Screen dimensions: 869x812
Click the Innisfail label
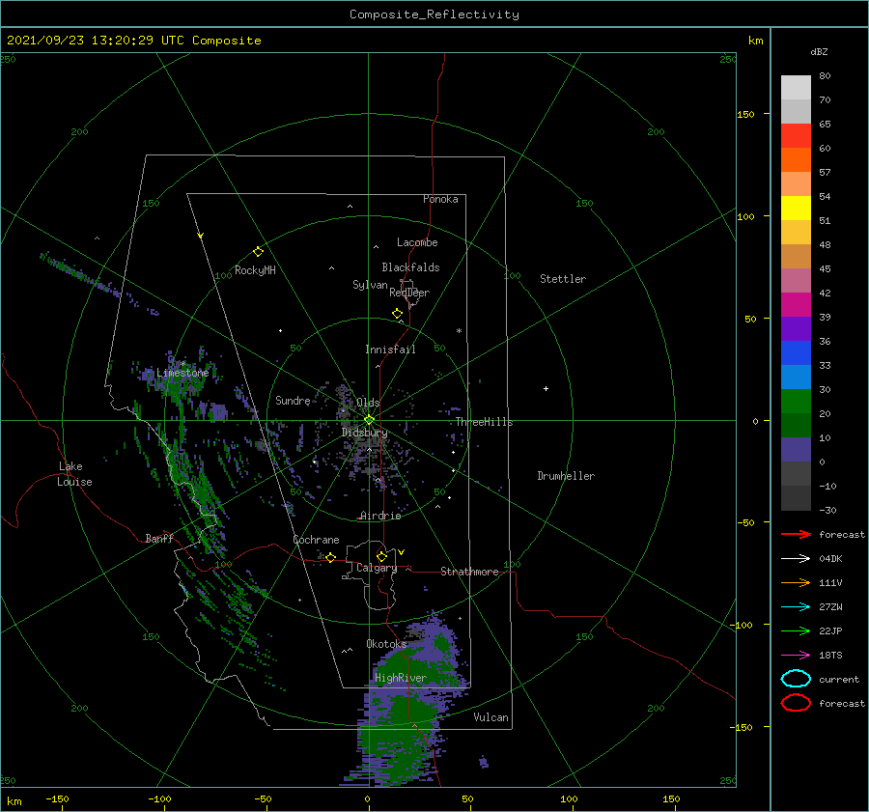tap(390, 350)
